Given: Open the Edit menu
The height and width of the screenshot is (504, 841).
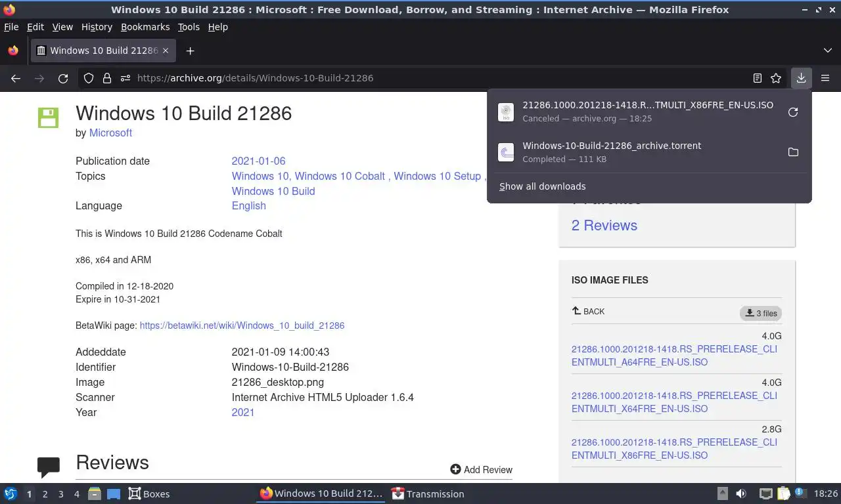Looking at the screenshot, I should [x=35, y=27].
